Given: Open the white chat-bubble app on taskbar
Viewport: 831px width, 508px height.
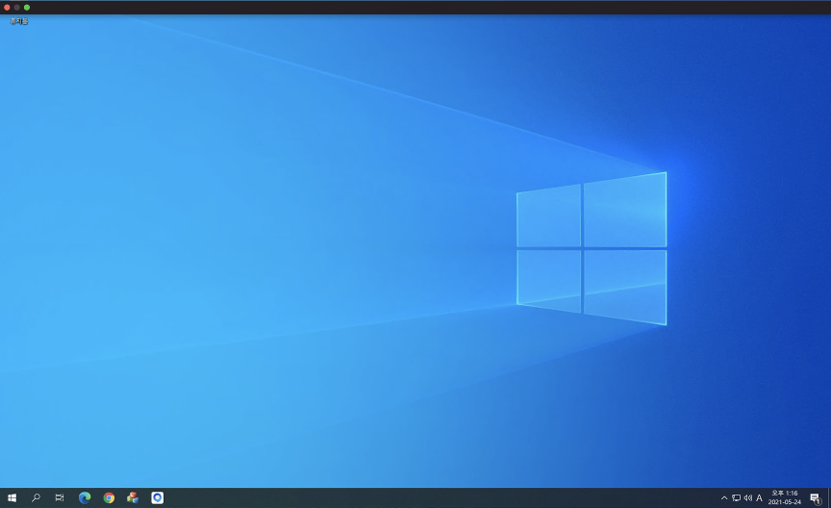Looking at the screenshot, I should coord(158,498).
